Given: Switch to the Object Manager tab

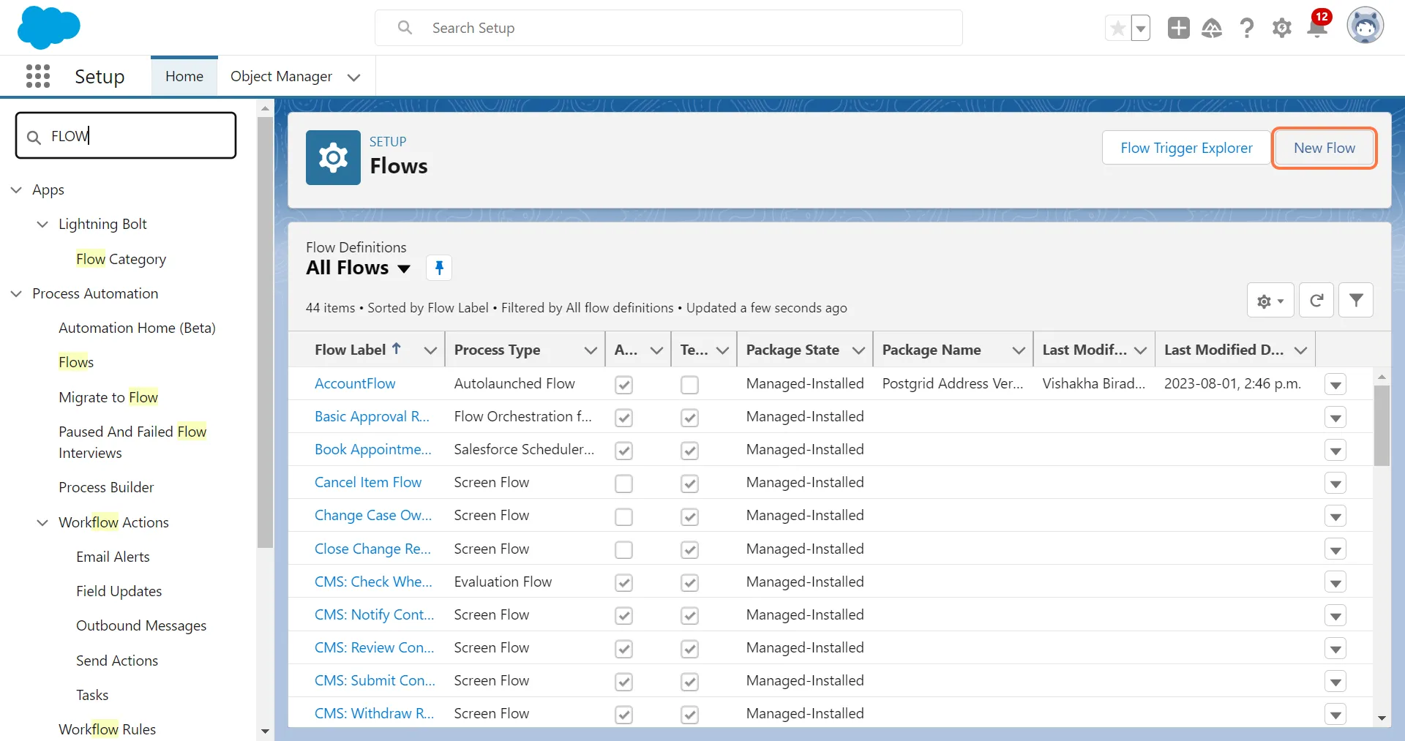Looking at the screenshot, I should [x=281, y=76].
